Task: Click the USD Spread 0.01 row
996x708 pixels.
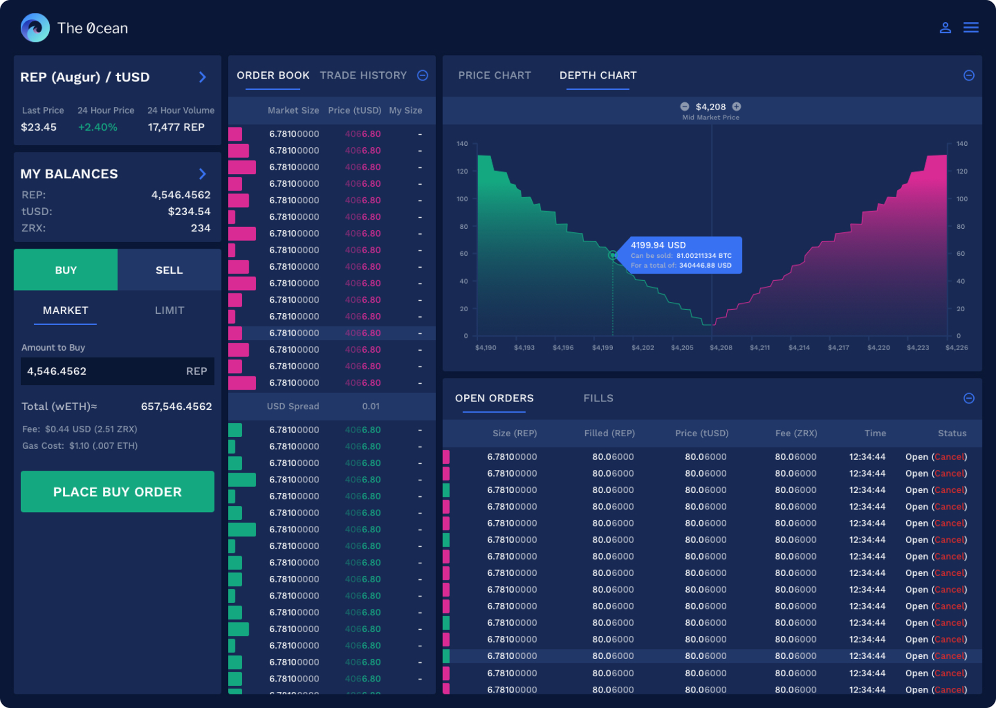Action: point(332,407)
